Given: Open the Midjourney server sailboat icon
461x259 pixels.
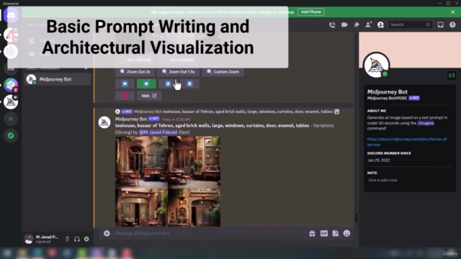Looking at the screenshot, I should 11,102.
